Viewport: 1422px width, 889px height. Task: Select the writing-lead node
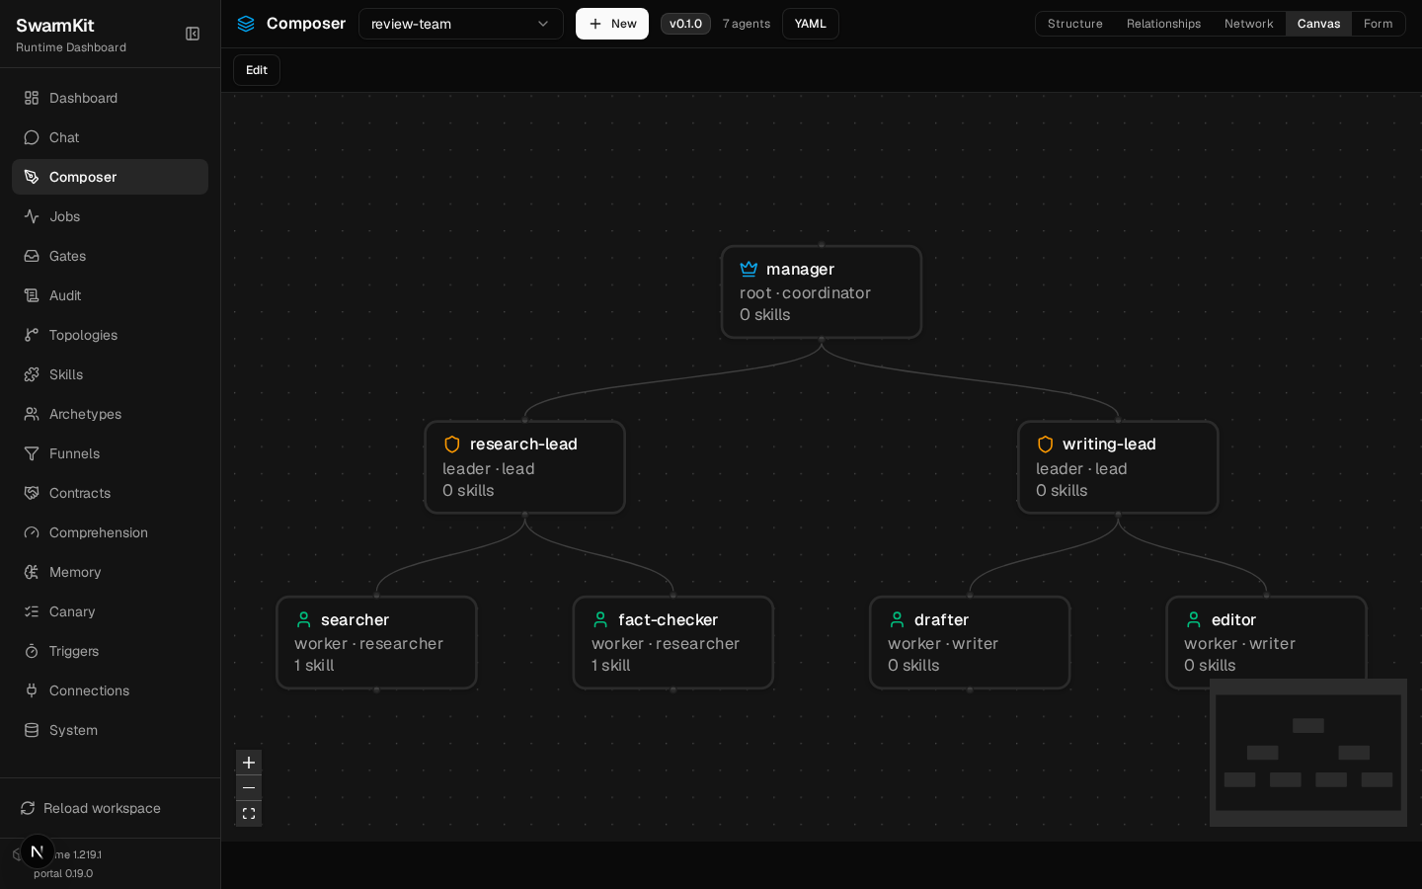1118,467
